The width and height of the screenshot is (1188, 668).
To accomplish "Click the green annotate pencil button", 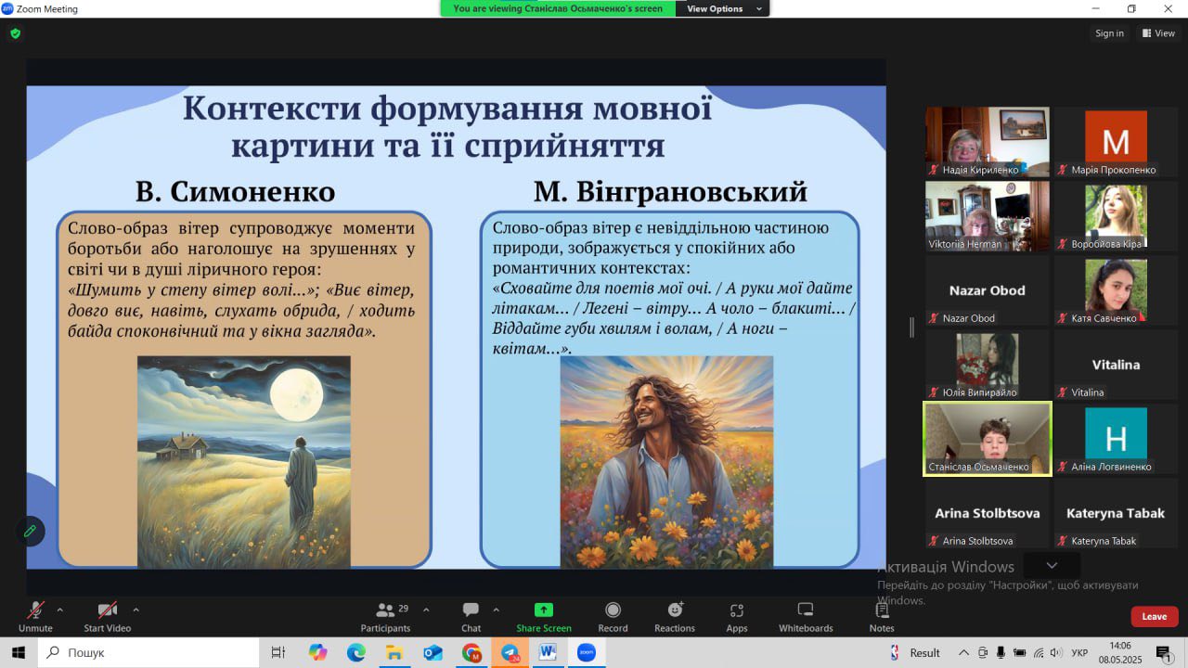I will [x=30, y=531].
